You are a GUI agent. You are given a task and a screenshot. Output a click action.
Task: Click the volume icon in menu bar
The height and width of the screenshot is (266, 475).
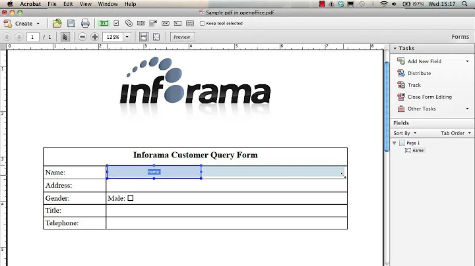pyautogui.click(x=394, y=4)
